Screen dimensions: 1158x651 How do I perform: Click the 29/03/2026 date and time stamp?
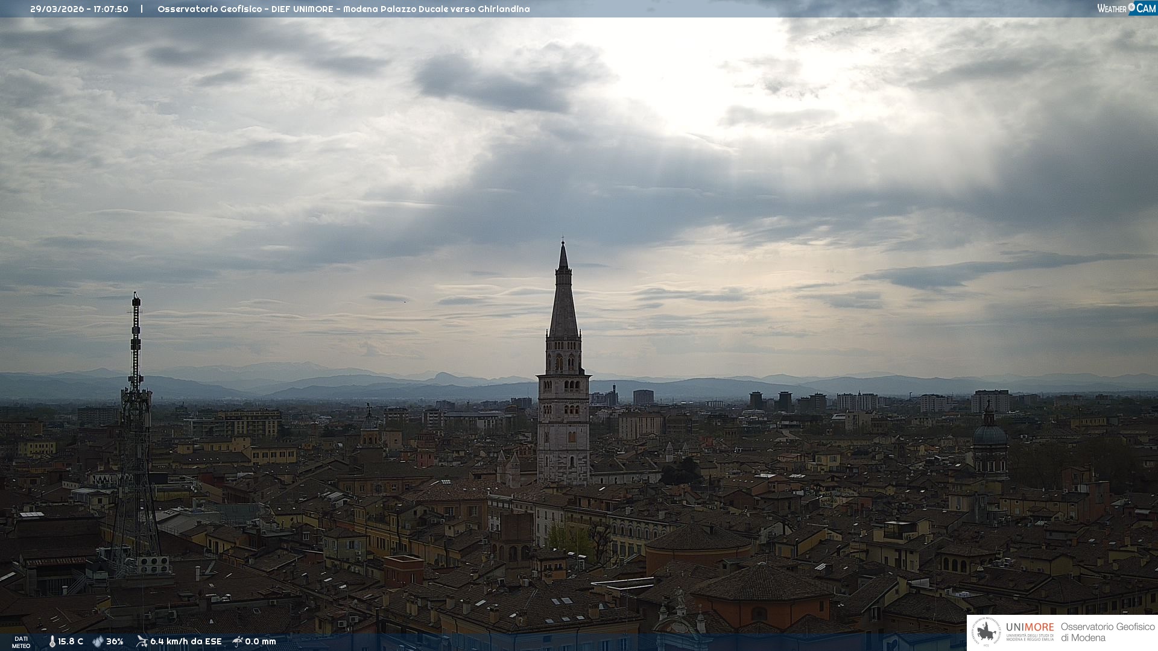pos(79,9)
